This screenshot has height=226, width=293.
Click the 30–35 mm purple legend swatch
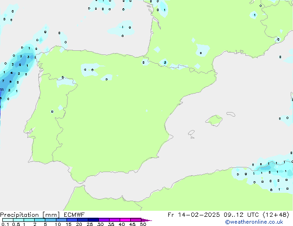104,220
